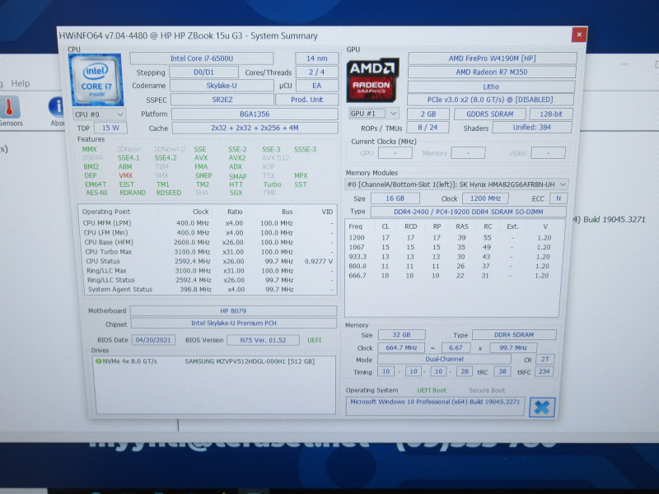Click the AMD FirePro W4190M [HP] field

(x=492, y=58)
